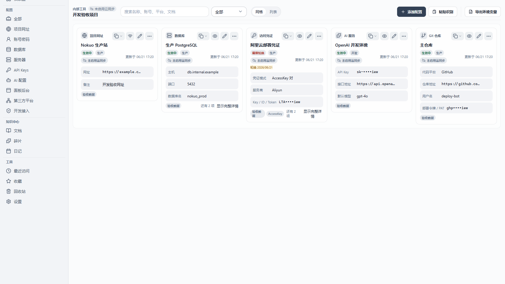The width and height of the screenshot is (505, 284).
Task: Open more options on 阿里云部署凭证 card
Action: click(x=319, y=36)
